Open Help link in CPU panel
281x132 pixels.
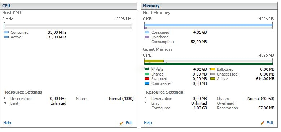pos(7,123)
